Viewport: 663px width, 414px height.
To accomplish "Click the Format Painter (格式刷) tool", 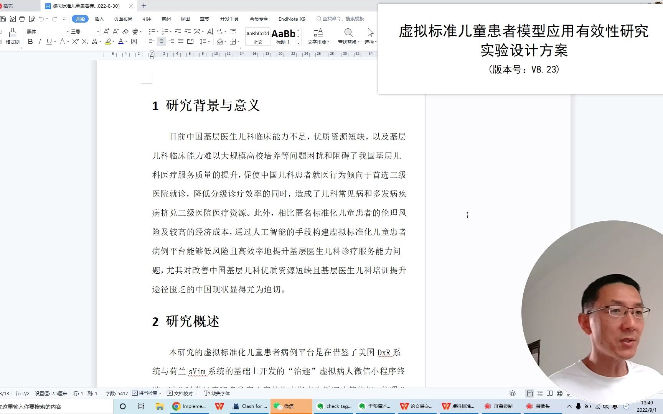I will (12, 36).
